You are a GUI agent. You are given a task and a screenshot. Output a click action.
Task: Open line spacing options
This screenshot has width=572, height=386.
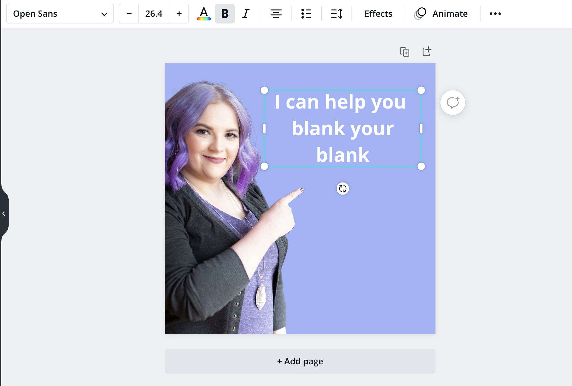coord(336,14)
